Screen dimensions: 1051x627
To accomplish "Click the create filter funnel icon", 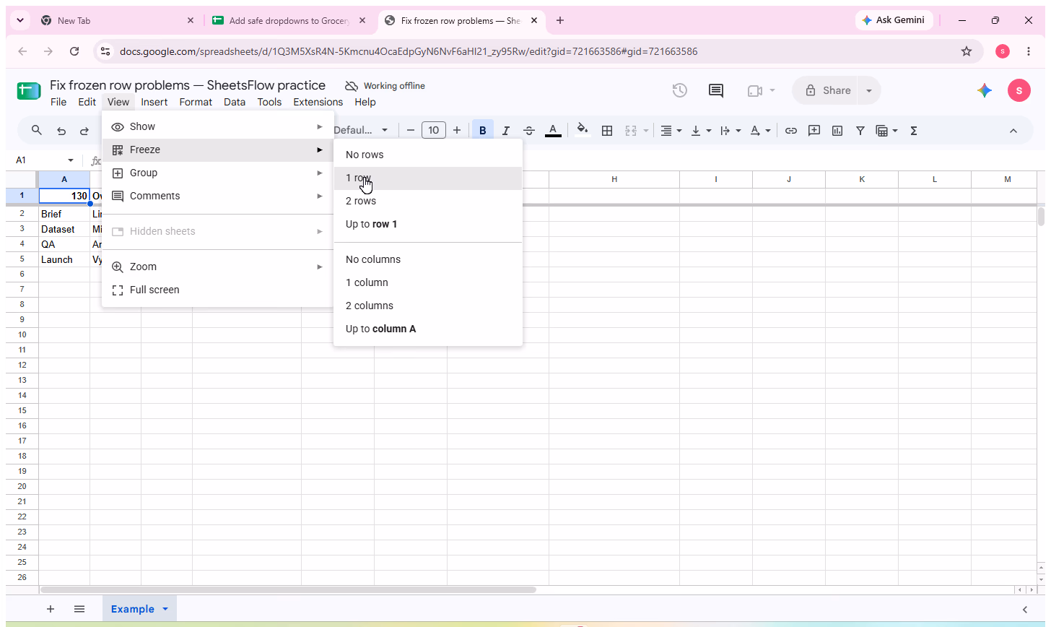I will pos(860,131).
